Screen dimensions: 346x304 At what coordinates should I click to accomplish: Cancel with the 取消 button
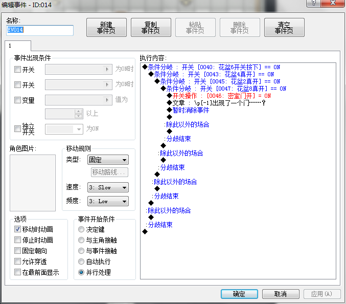(x=281, y=294)
